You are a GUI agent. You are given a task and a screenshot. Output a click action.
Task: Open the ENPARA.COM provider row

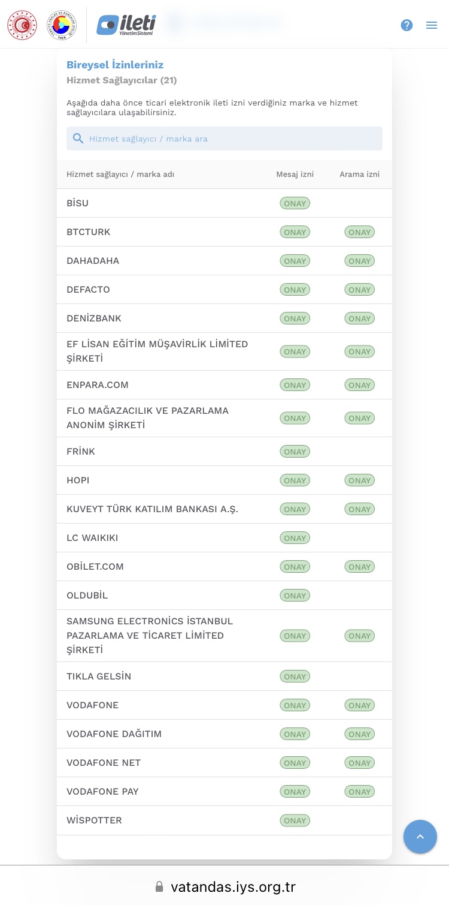click(x=224, y=385)
